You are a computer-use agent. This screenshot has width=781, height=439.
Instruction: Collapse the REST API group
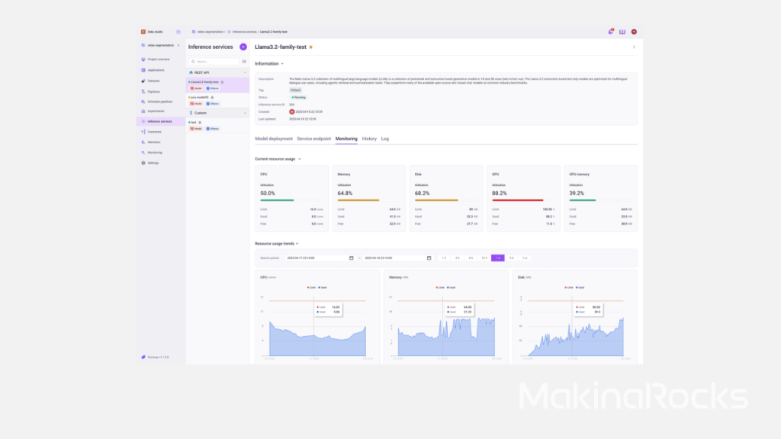(245, 72)
